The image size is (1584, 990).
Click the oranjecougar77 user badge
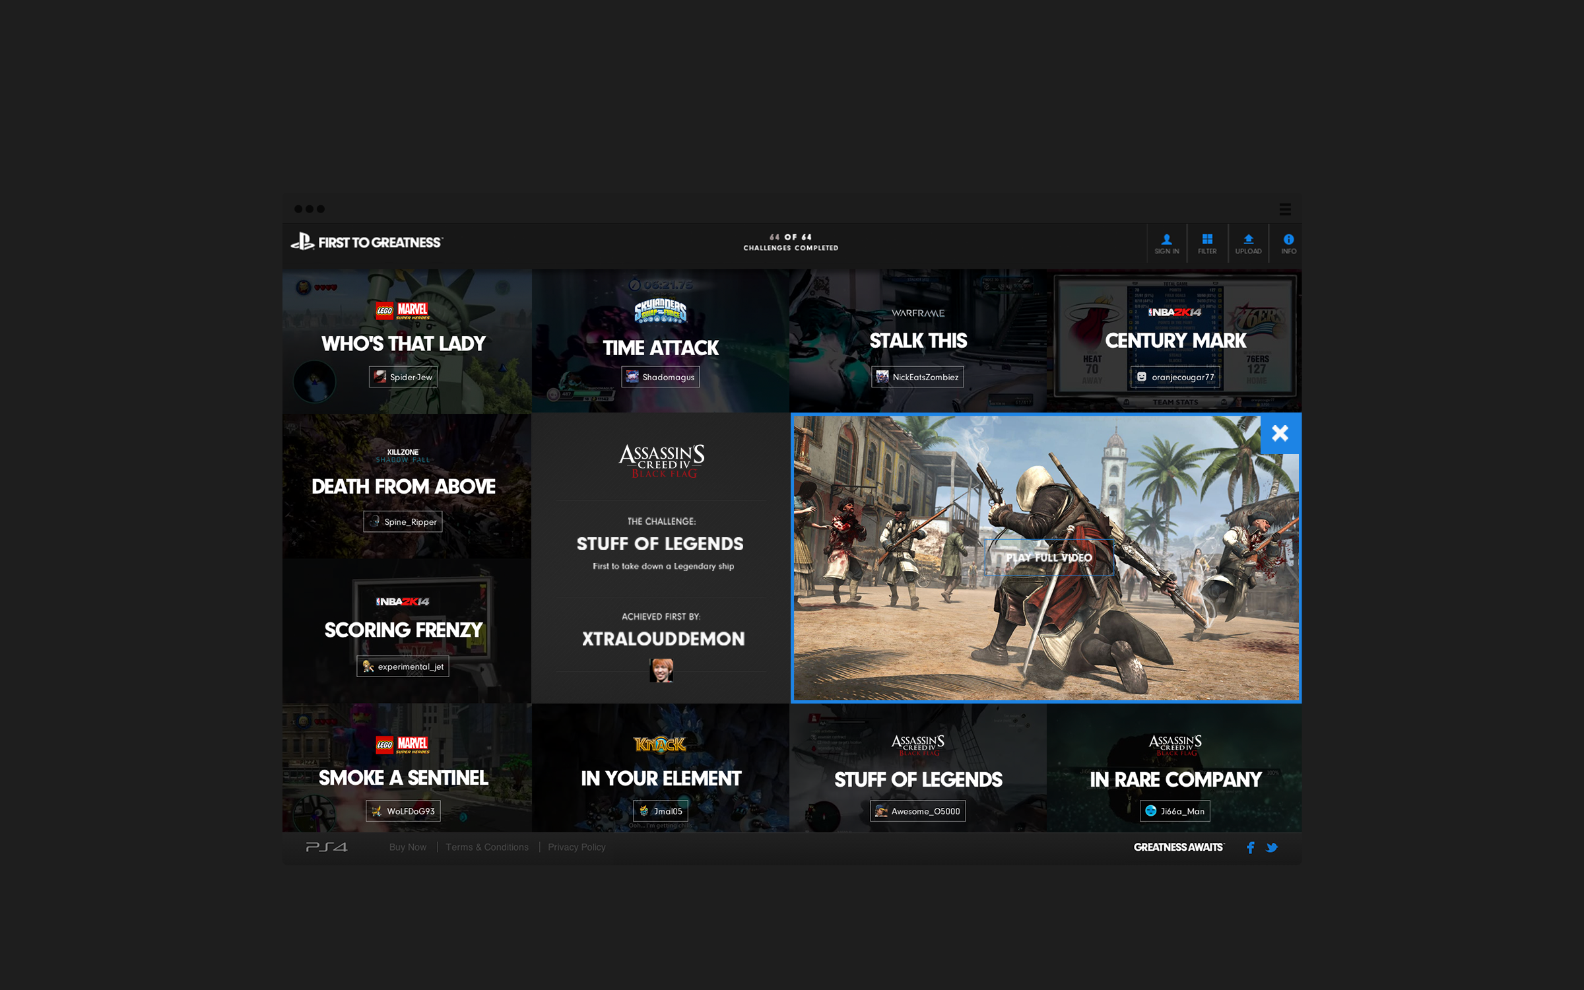(1175, 377)
